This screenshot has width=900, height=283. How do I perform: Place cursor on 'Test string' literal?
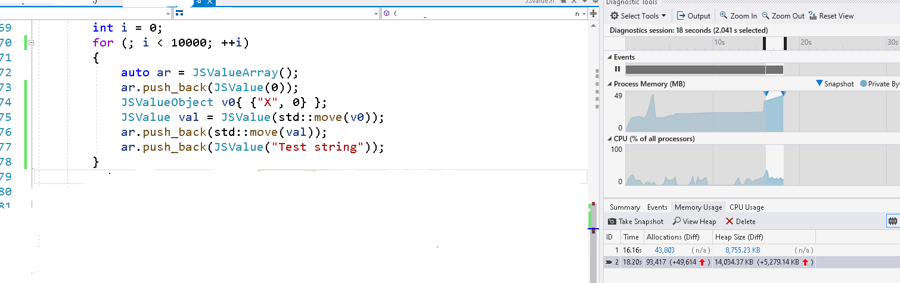318,147
